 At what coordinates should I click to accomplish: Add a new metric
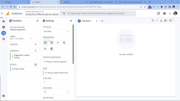36,65
